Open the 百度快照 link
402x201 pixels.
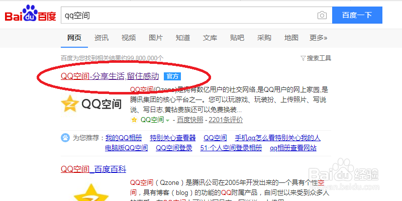(x=190, y=120)
